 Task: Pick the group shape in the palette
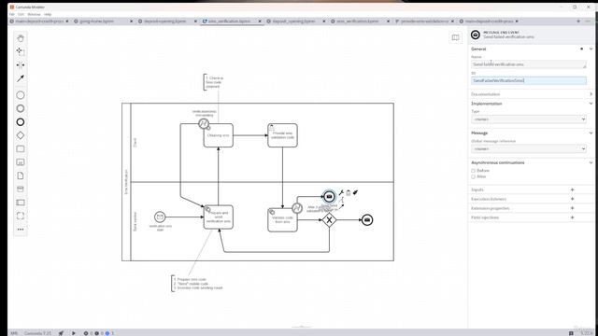tap(21, 216)
